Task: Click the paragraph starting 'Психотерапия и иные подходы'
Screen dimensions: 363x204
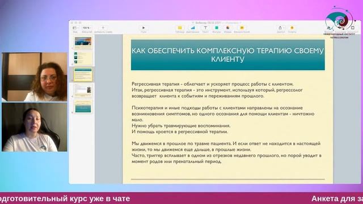Action: tap(223, 113)
